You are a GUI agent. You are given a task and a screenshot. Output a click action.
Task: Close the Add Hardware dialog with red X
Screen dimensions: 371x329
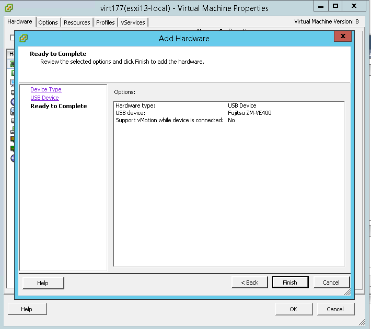(343, 36)
